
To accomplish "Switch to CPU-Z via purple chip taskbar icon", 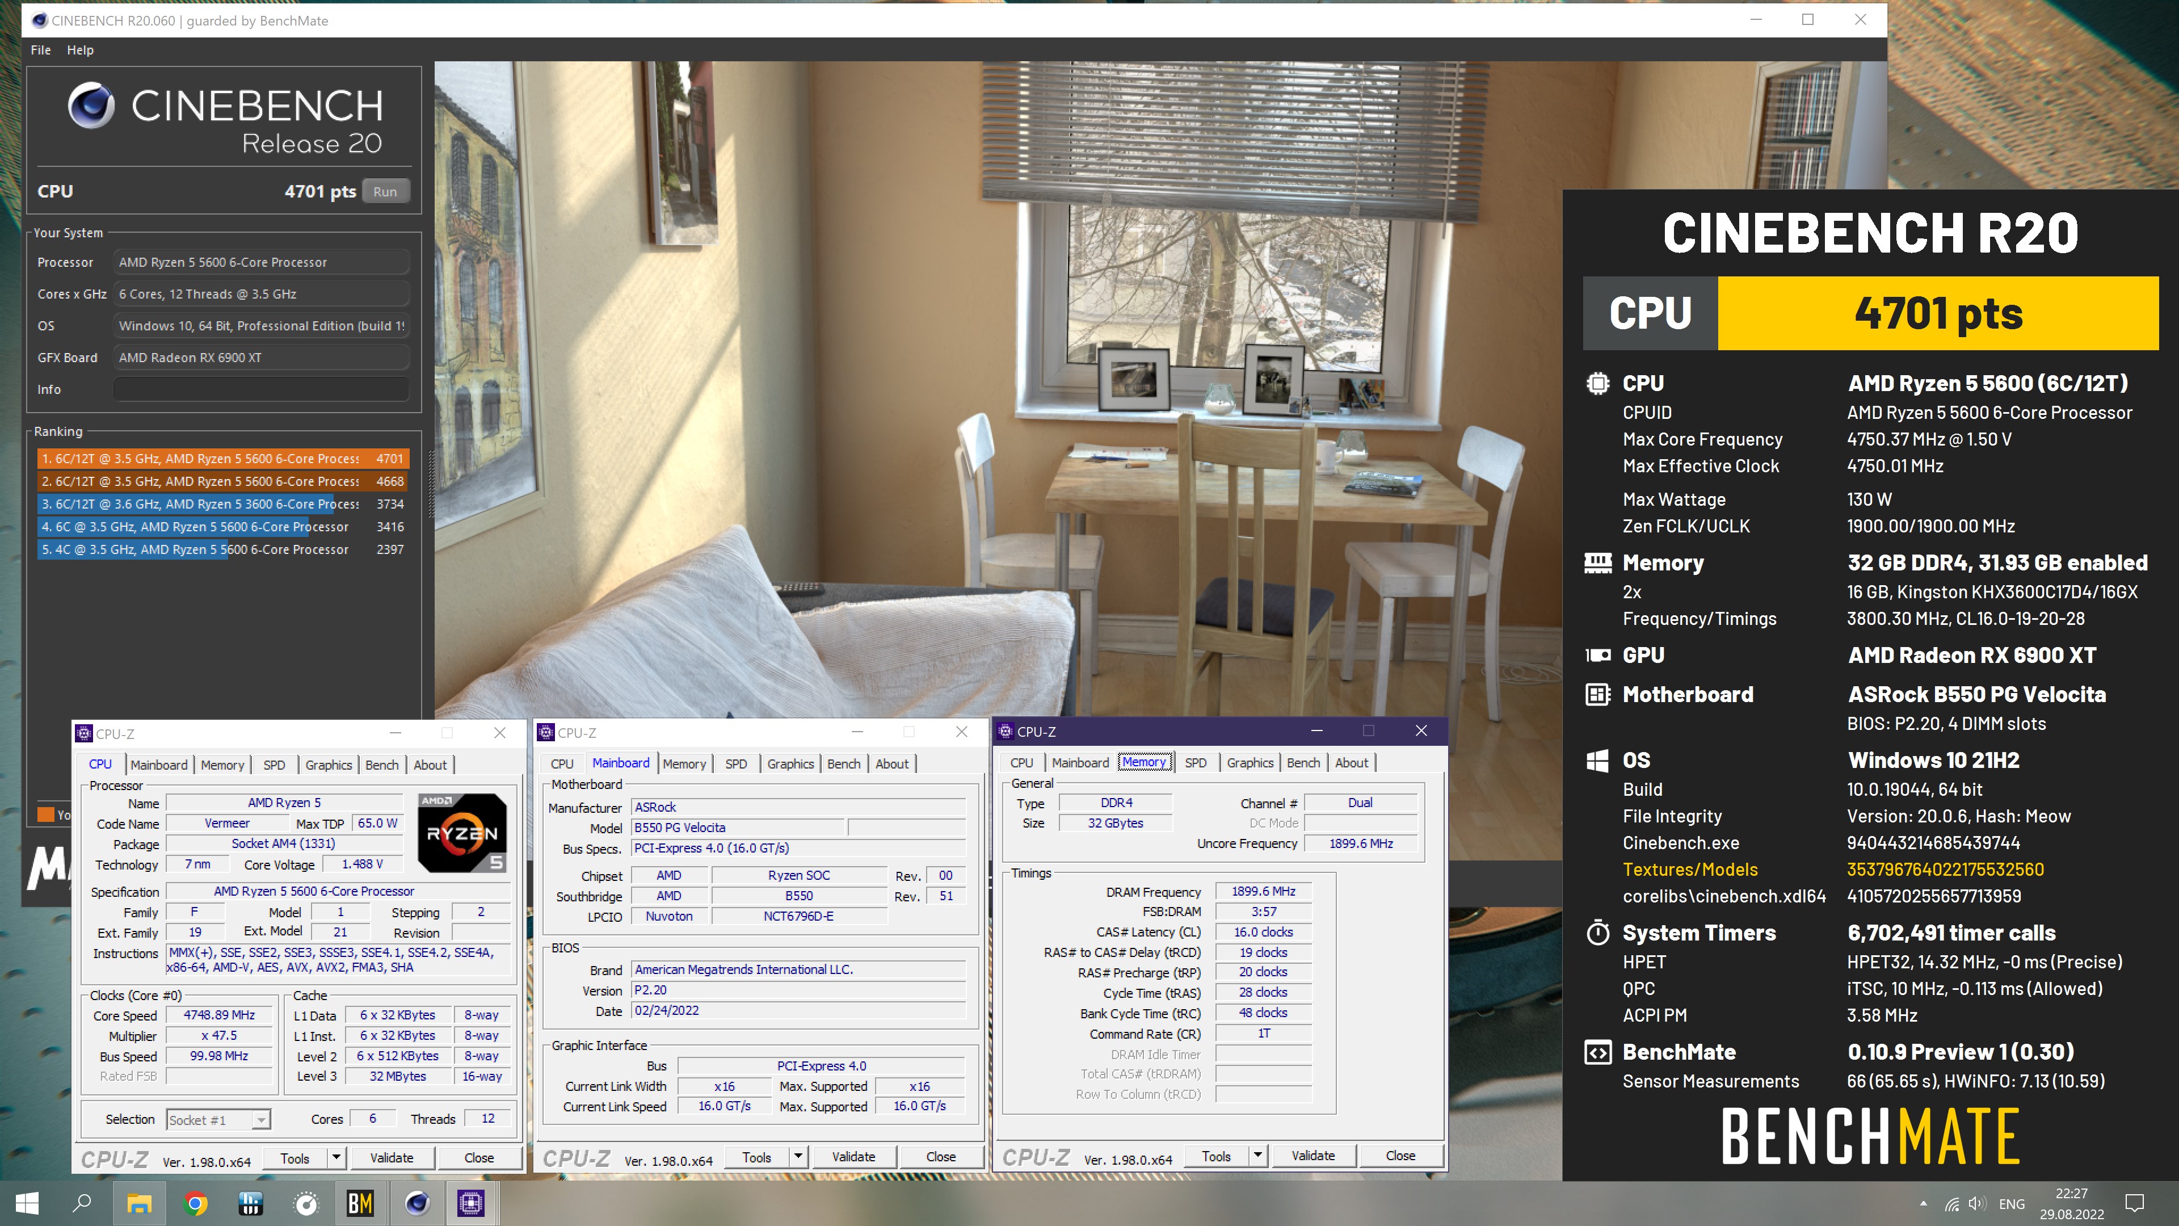I will (471, 1203).
